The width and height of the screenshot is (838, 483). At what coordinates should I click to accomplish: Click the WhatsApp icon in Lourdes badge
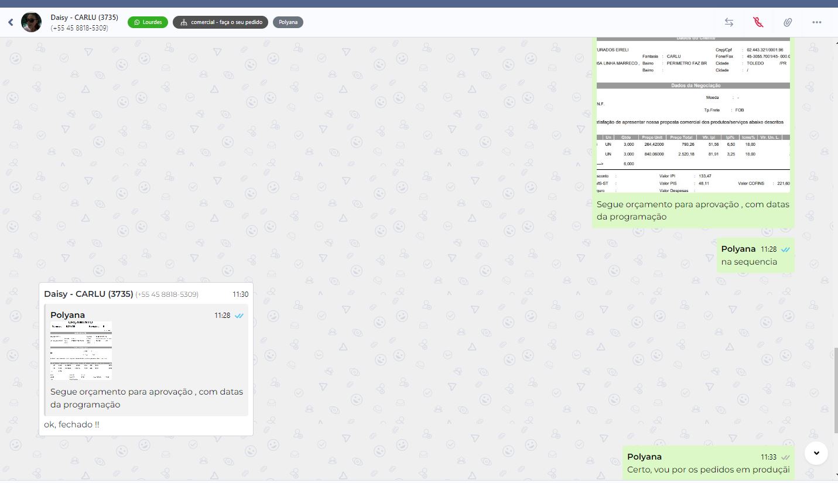[x=137, y=22]
